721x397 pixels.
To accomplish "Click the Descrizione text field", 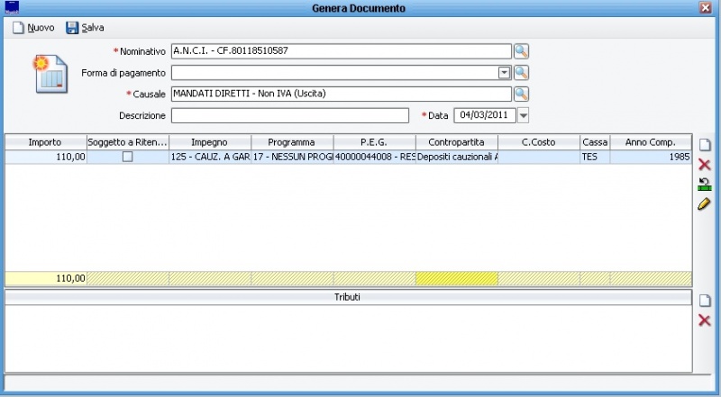I will (x=290, y=115).
